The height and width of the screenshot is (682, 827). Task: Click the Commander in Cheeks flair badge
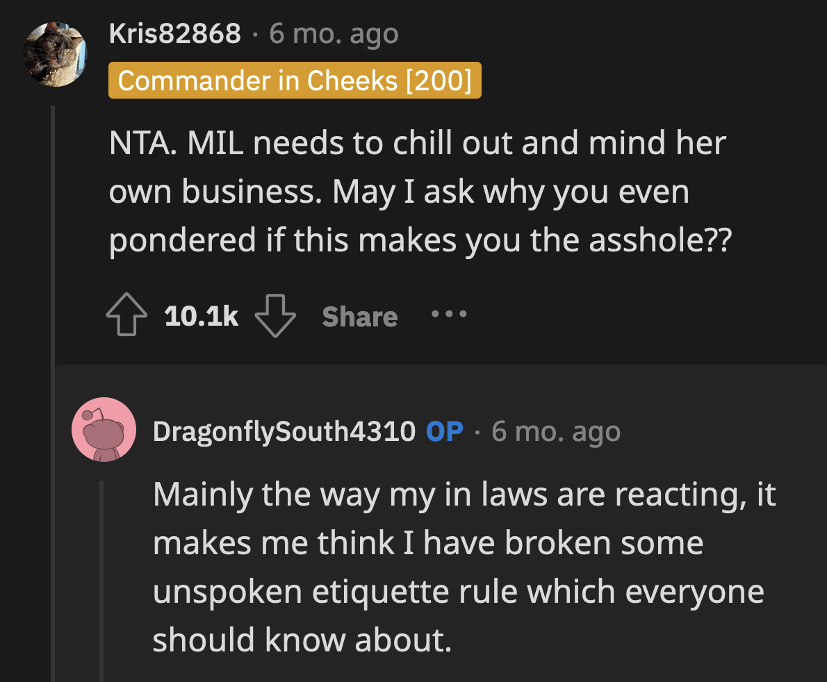click(x=295, y=80)
